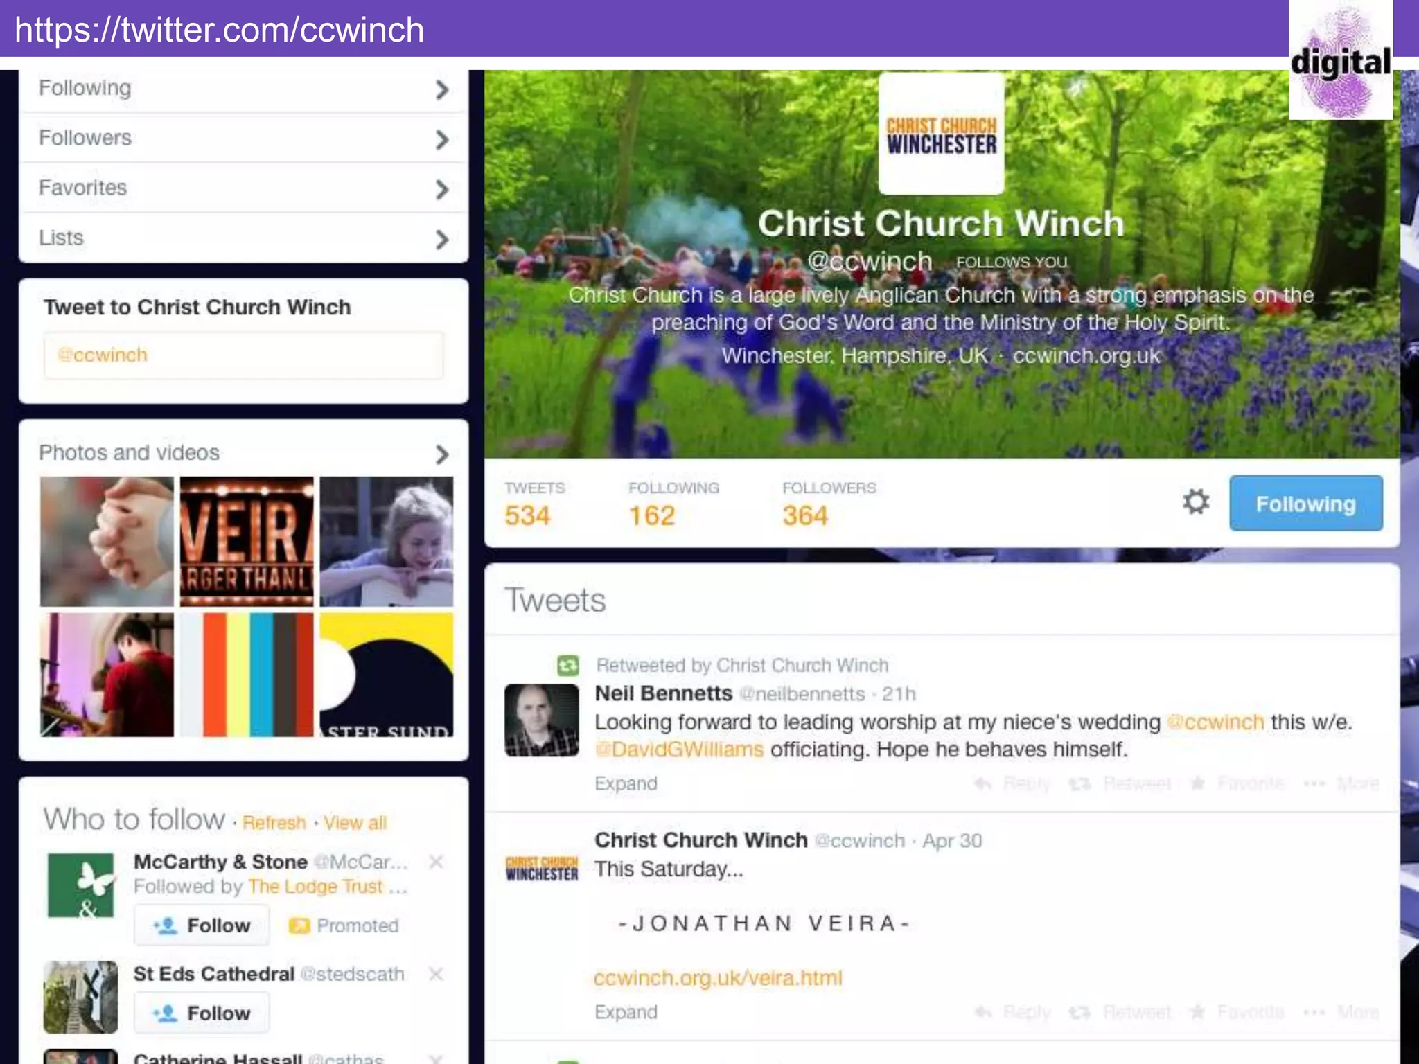Dismiss St Eds Cathedral suggestion
Viewport: 1419px width, 1064px height.
436,974
